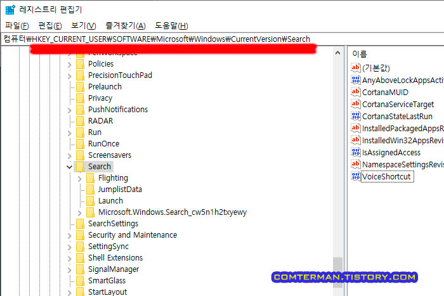Click string icon of NamespaceSettingsRevision value
The width and height of the screenshot is (444, 296).
356,164
